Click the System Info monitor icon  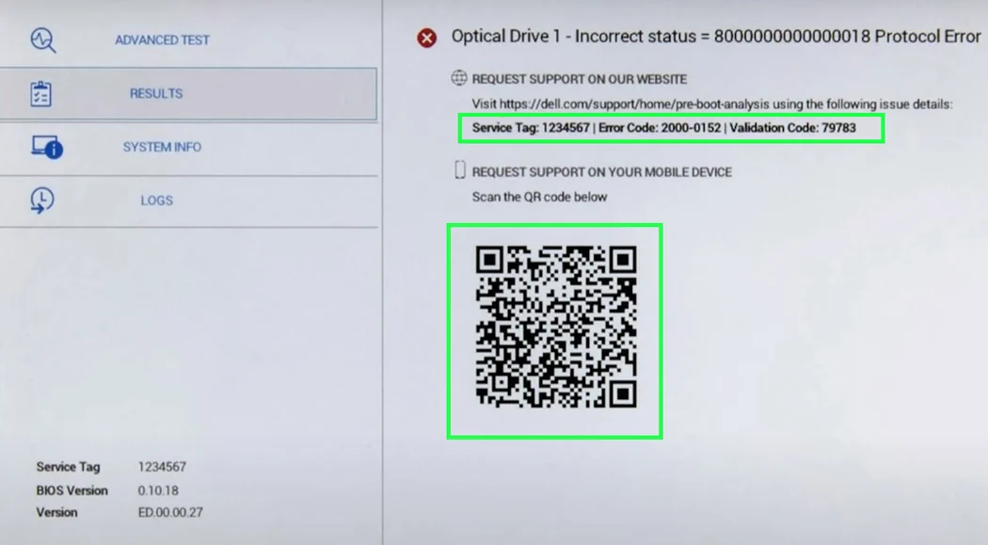tap(47, 147)
